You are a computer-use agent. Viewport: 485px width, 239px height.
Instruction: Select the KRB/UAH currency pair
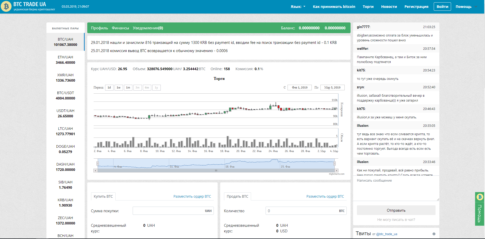pyautogui.click(x=65, y=203)
